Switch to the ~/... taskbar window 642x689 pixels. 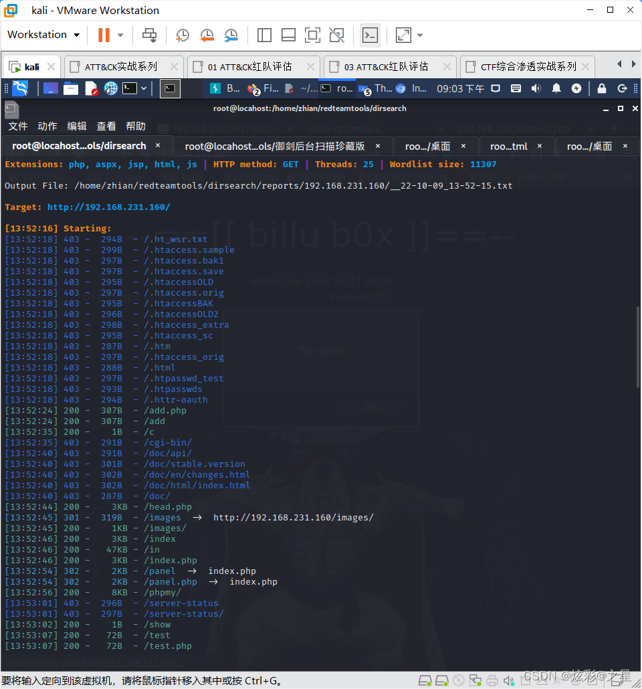302,89
